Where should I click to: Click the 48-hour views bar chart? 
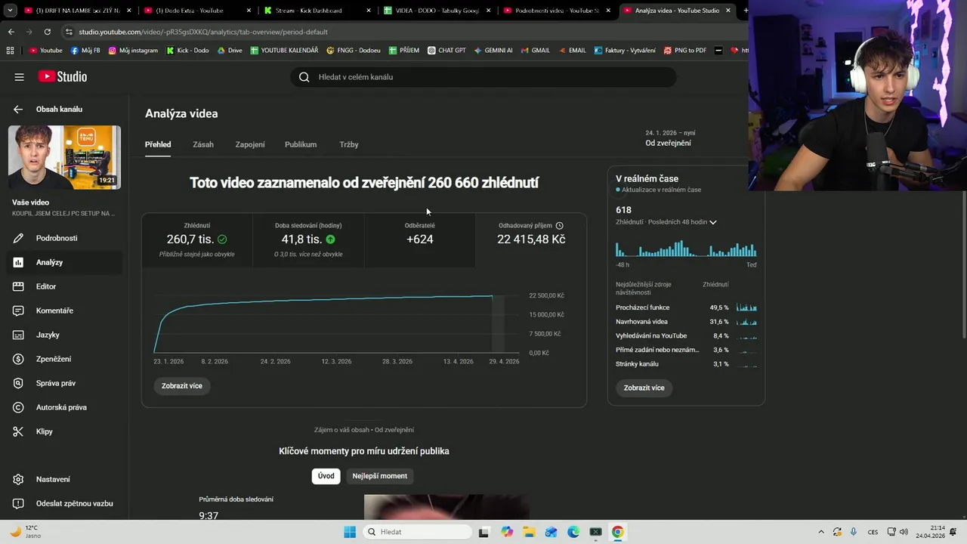(x=686, y=249)
